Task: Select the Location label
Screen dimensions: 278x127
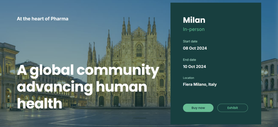Action: click(x=188, y=78)
